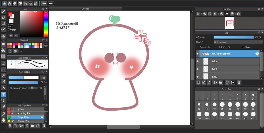Image resolution: width=264 pixels, height=133 pixels.
Task: Hide the @Chamnetroiii layer
Action: tap(198, 54)
